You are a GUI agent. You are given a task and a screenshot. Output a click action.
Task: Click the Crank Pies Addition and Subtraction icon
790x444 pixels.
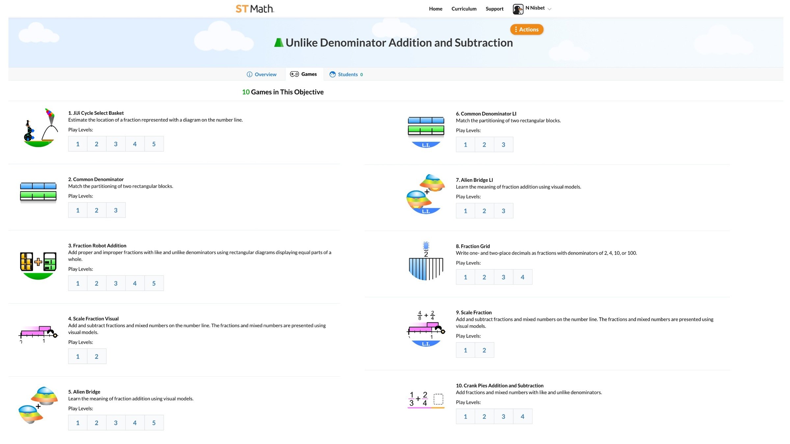(426, 399)
